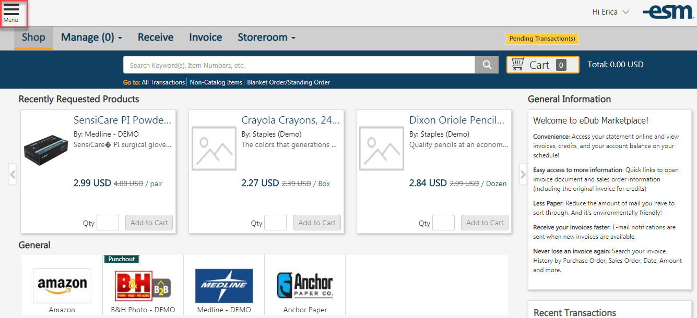697x318 pixels.
Task: Add Crayola Crayons to cart
Action: point(317,223)
